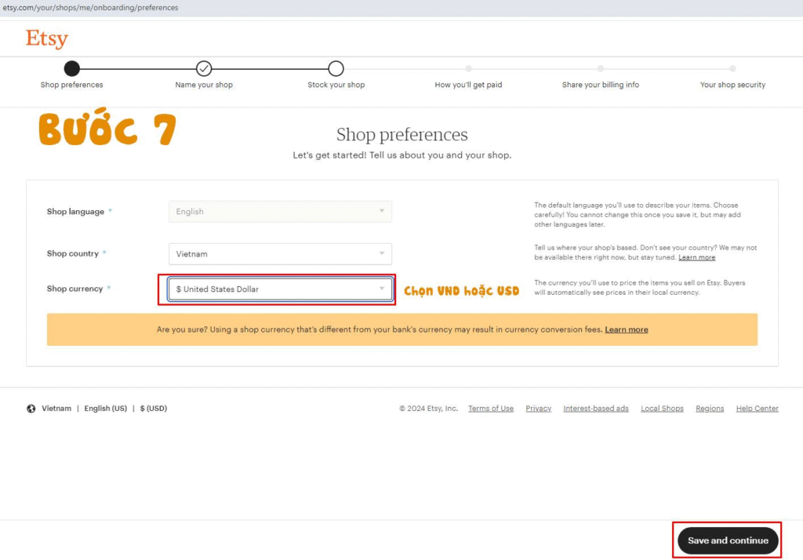Click the Share your billing info step dot

[x=600, y=68]
